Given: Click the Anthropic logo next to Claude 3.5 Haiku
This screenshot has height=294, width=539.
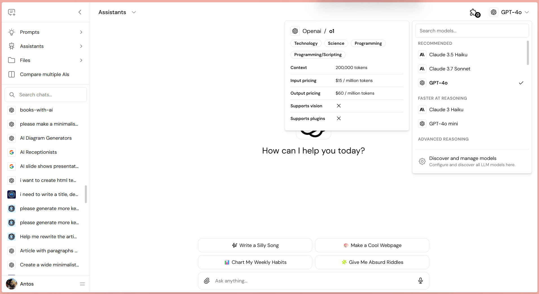Looking at the screenshot, I should tap(422, 55).
